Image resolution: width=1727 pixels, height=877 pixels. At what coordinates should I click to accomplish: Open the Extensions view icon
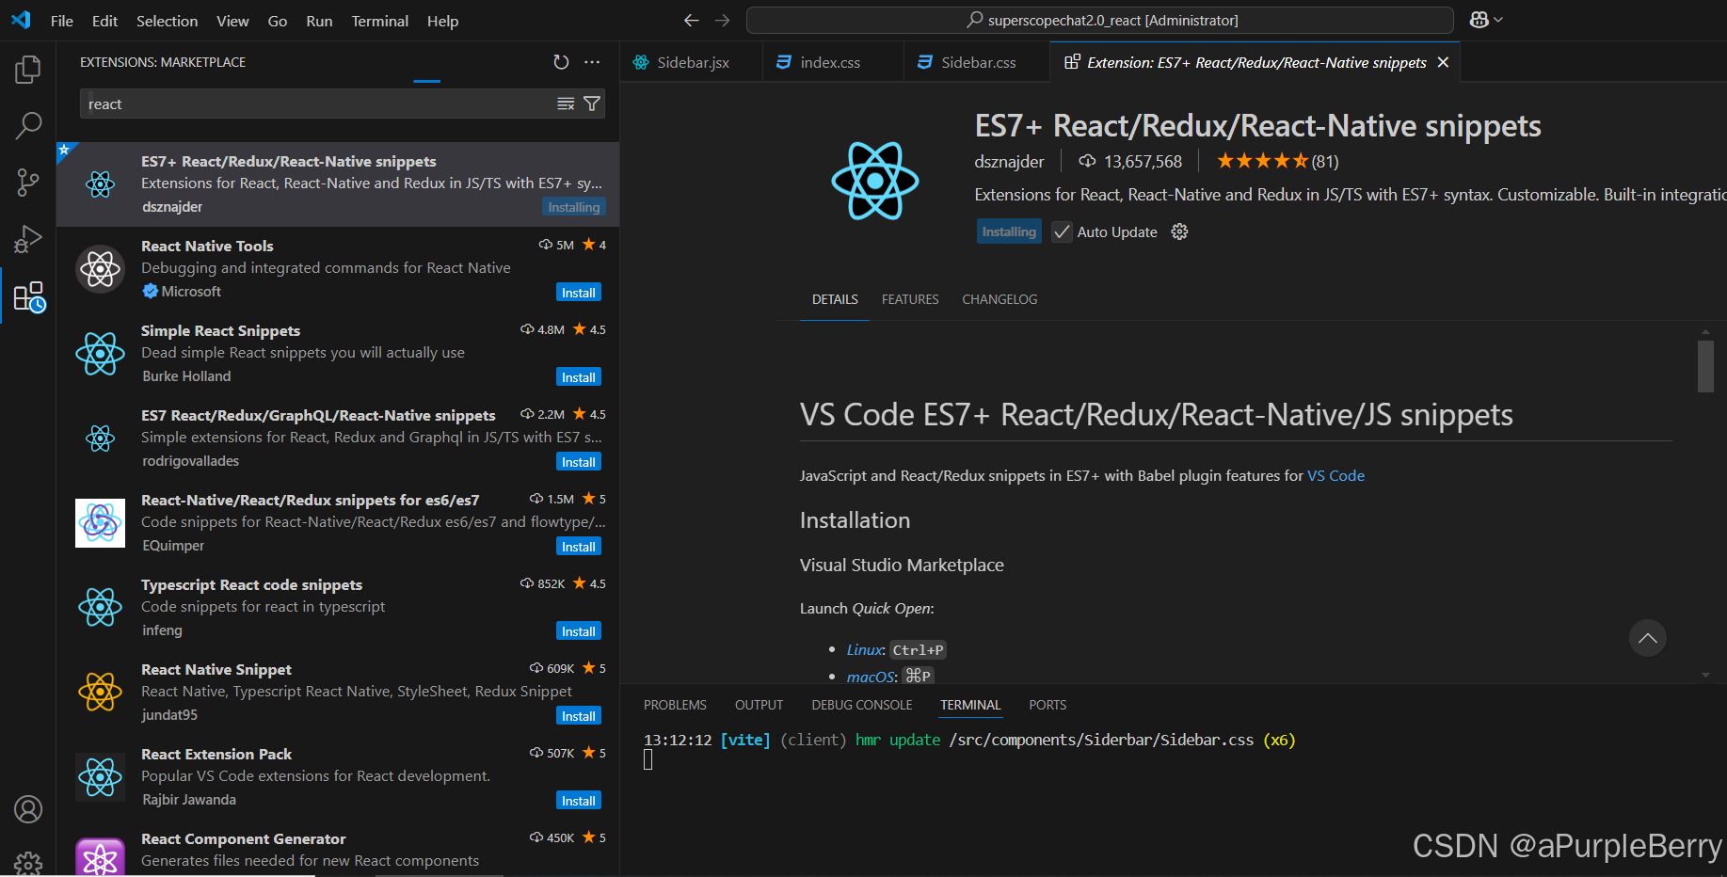pyautogui.click(x=28, y=297)
